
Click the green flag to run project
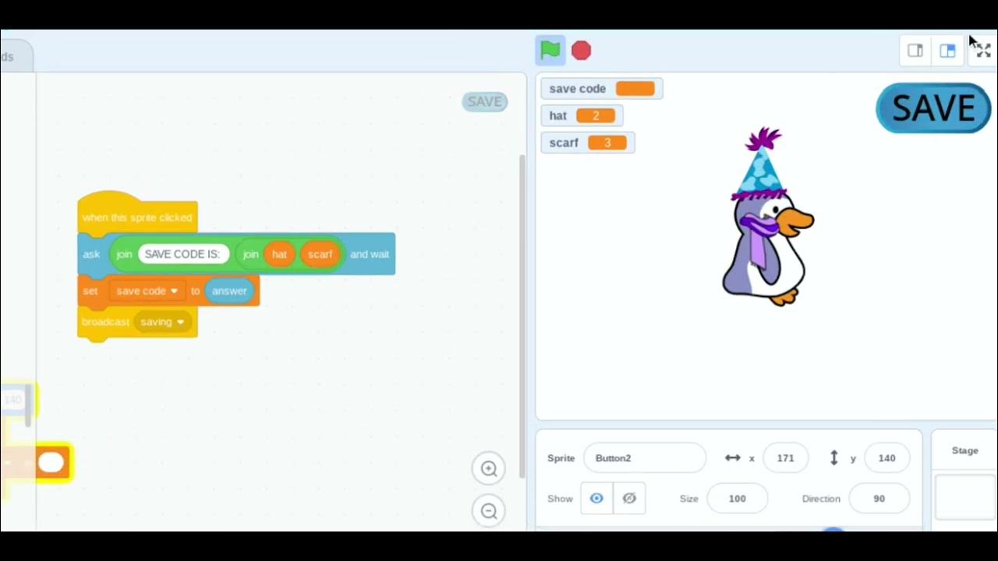coord(550,51)
